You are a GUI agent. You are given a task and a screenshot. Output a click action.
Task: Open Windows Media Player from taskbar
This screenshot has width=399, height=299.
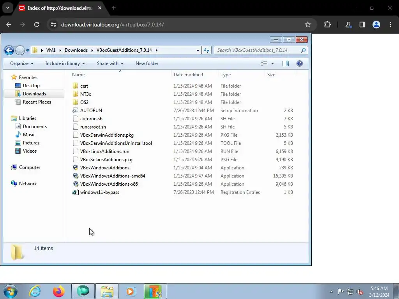click(131, 291)
